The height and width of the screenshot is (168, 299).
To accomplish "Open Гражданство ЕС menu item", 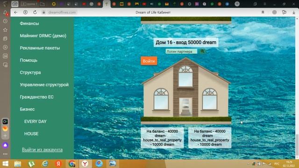I will click(36, 97).
